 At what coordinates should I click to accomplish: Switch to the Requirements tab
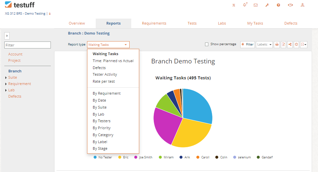pos(154,23)
